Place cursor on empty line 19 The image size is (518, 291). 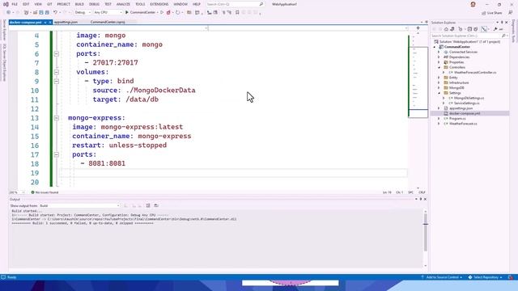pyautogui.click(x=233, y=173)
